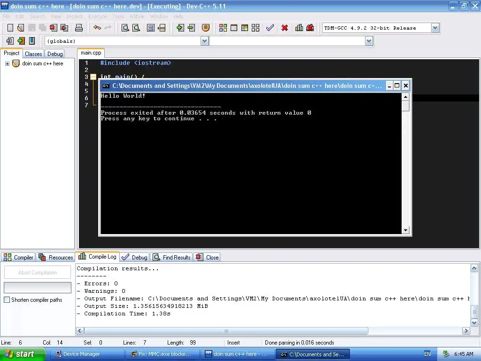Open Fix: MMC.exe blocked taskbar item
The height and width of the screenshot is (361, 481).
tap(163, 354)
